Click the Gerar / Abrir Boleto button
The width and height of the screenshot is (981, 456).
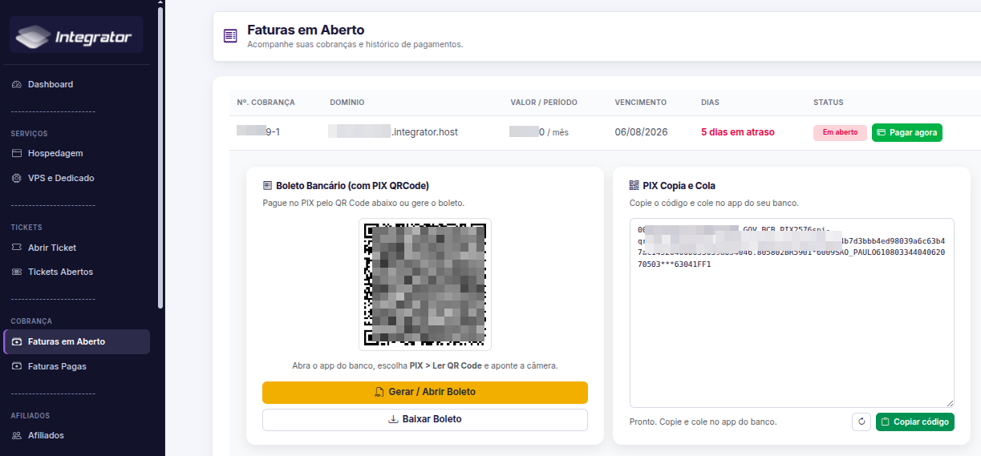pos(425,392)
